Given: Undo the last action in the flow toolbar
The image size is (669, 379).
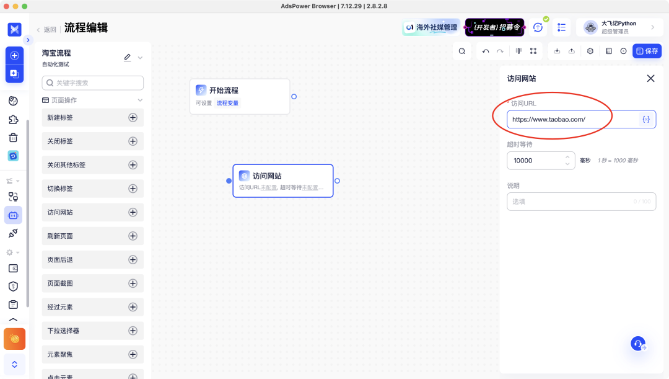Looking at the screenshot, I should [x=486, y=50].
